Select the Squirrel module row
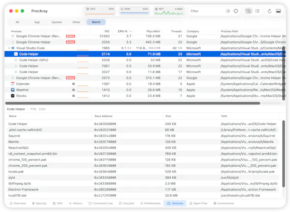The height and width of the screenshot is (212, 290). tap(143, 136)
